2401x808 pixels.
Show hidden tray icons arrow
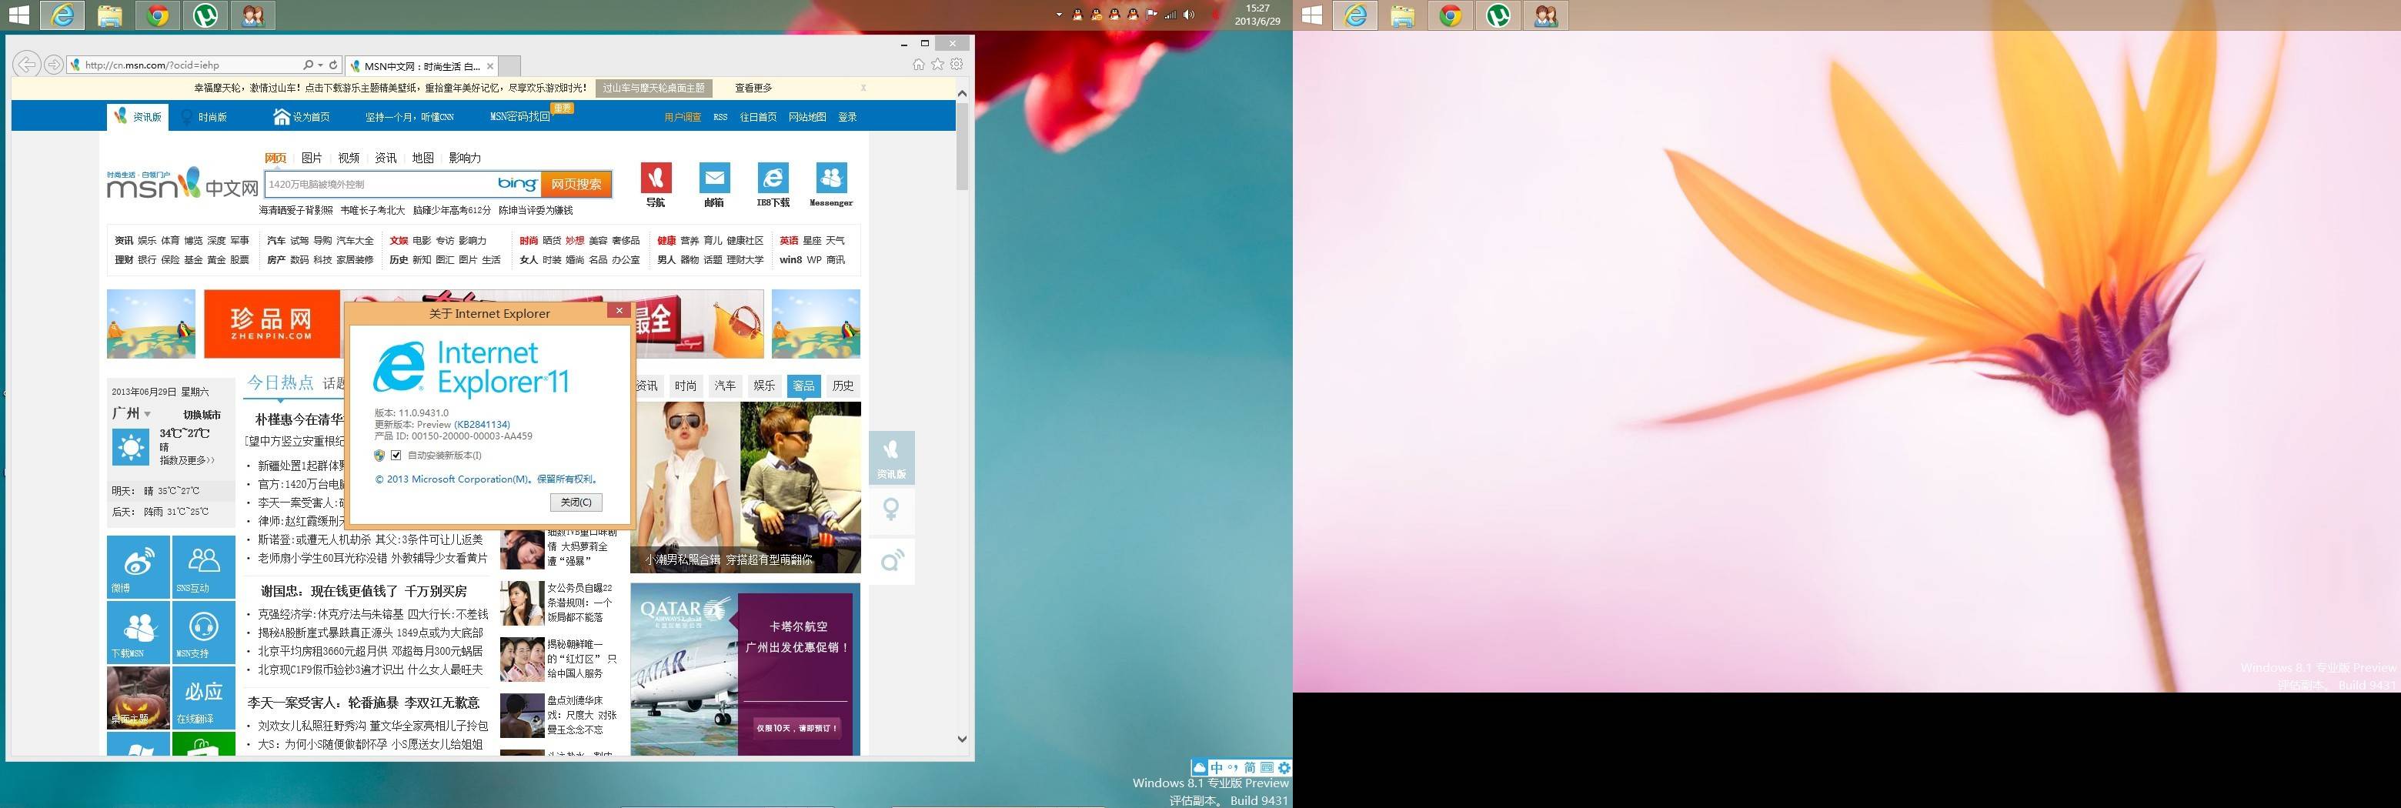(x=1059, y=15)
